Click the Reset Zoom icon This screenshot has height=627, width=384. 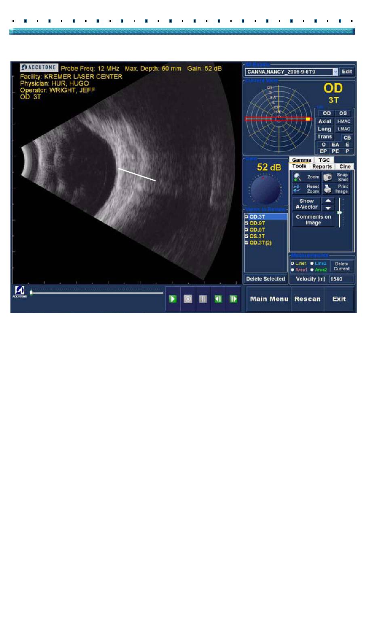click(297, 189)
